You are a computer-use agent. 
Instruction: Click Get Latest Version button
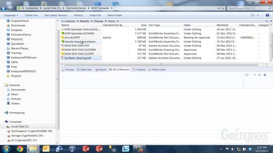coord(56,15)
